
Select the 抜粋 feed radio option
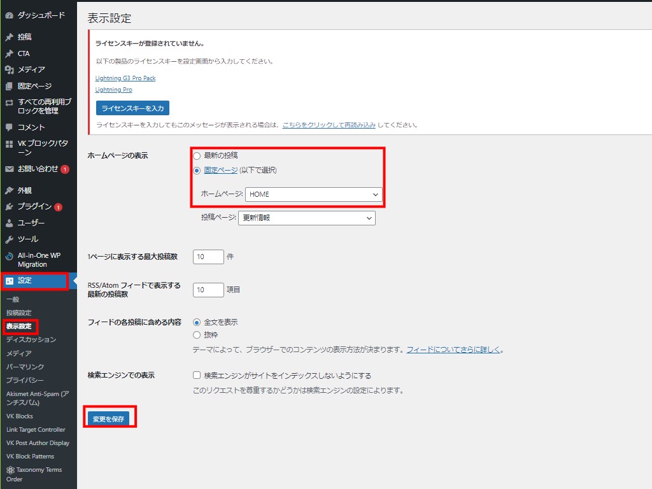click(x=197, y=335)
